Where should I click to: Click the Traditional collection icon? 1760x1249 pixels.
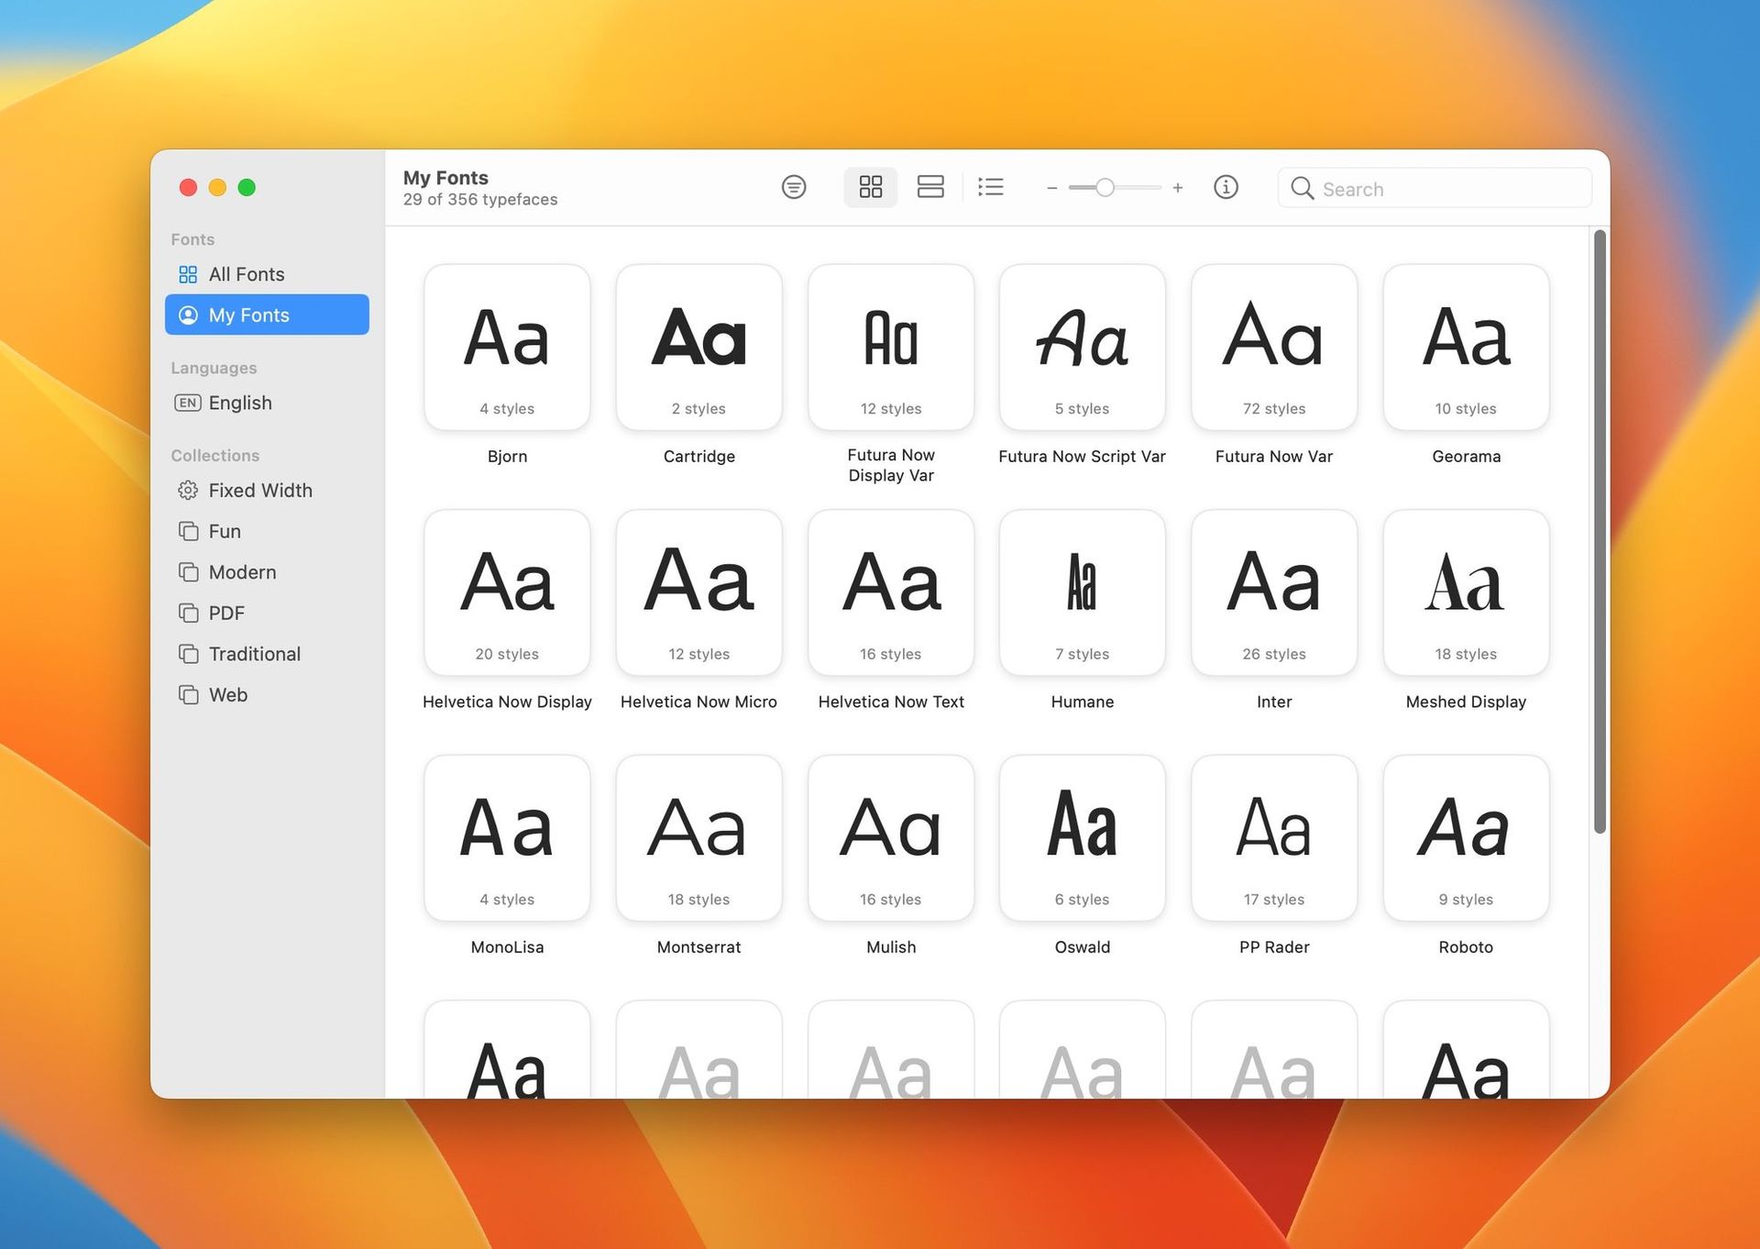(188, 654)
